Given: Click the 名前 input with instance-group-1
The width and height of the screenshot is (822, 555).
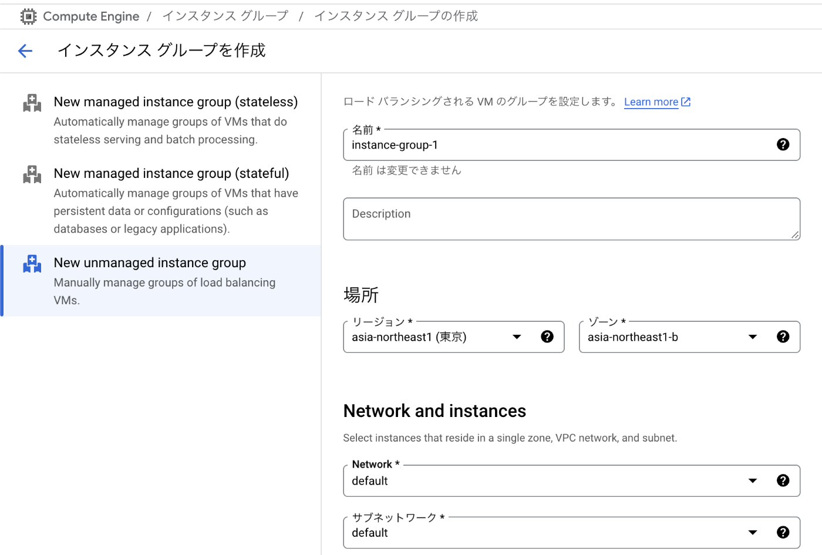Looking at the screenshot, I should [571, 144].
